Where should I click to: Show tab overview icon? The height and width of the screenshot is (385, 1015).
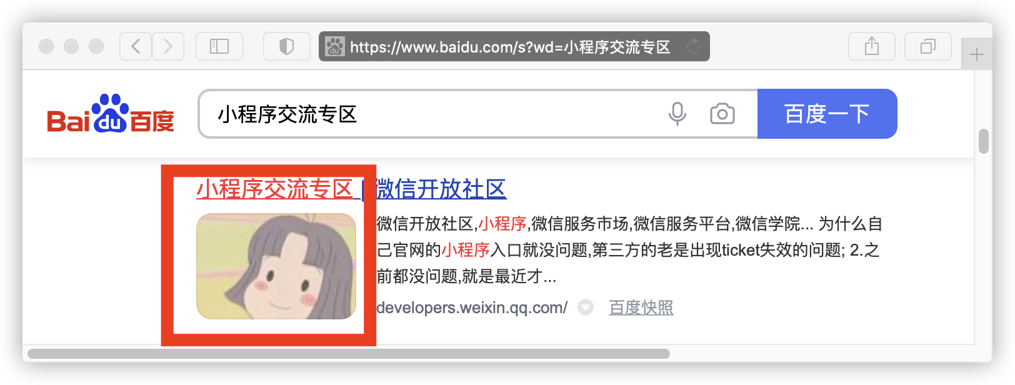tap(928, 46)
